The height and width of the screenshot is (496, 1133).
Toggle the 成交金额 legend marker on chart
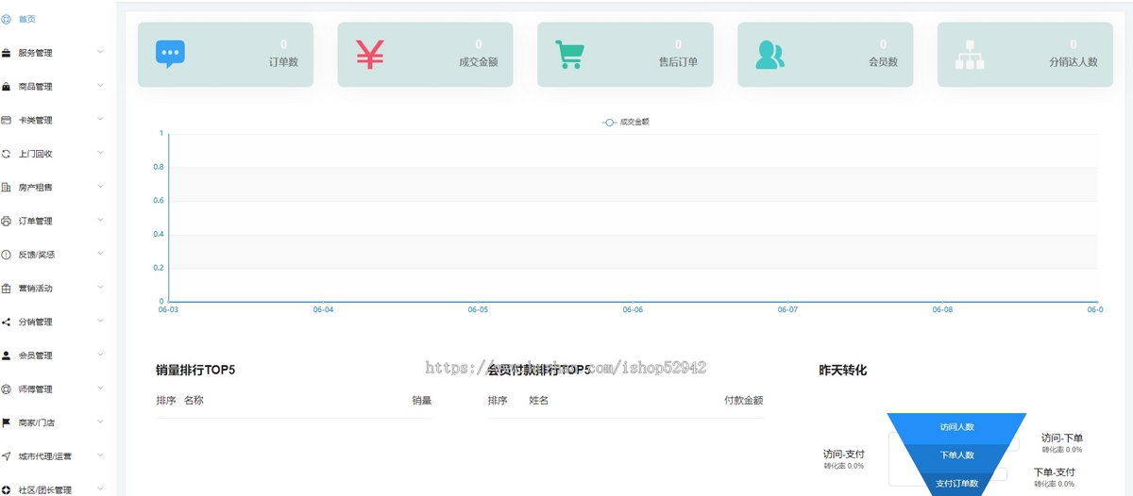click(610, 122)
